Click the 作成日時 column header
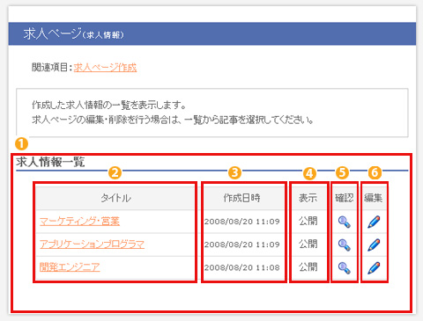Viewport: 423px width, 321px height. pos(241,198)
